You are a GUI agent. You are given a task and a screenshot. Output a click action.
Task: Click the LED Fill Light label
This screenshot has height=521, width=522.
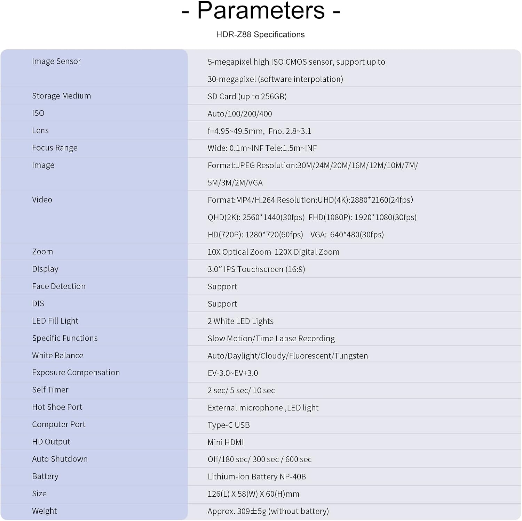[x=55, y=321]
